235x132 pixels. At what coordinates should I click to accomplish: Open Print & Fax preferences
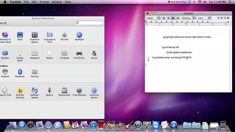pos(79,55)
